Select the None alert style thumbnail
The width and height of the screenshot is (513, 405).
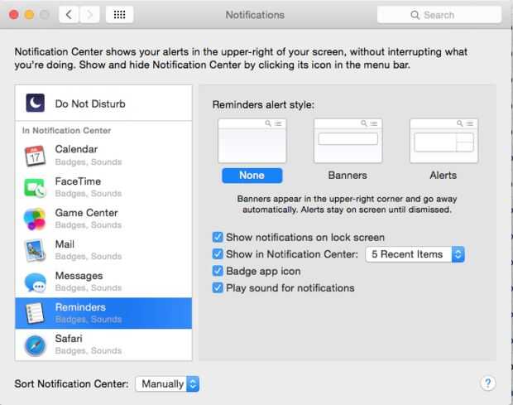[x=252, y=141]
